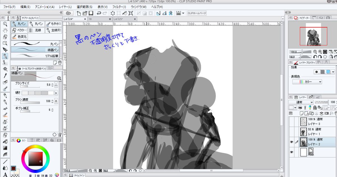Show layer レイヤー 3 via its visibility box
This screenshot has height=177, width=337.
pos(292,122)
